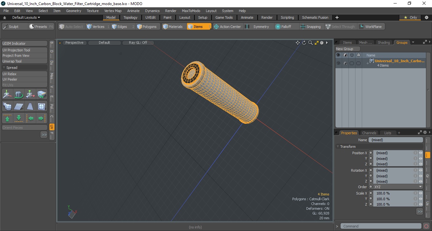
Task: Open the WorkPlane menu
Action: point(371,27)
